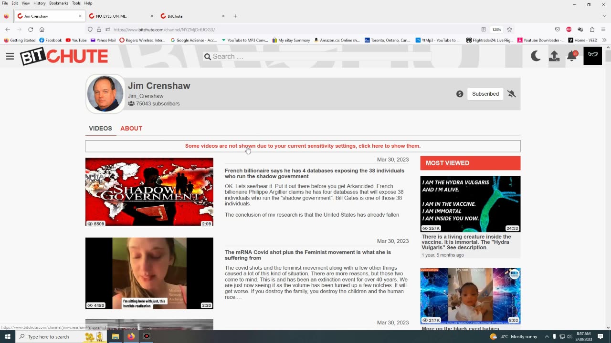Screen dimensions: 611x343
Task: Click the site padlock icon
Action: click(x=99, y=30)
